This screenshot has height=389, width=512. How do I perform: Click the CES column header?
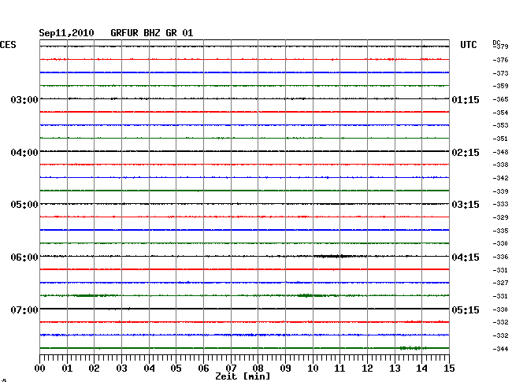coord(8,45)
